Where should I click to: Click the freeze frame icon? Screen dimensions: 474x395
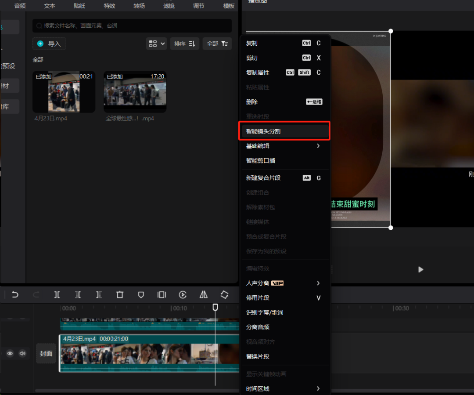click(162, 295)
